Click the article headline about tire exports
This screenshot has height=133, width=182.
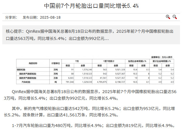coord(91,6)
